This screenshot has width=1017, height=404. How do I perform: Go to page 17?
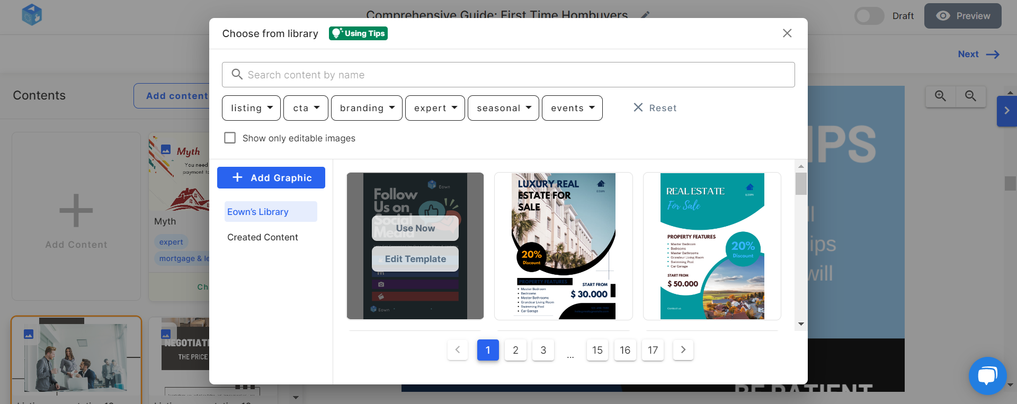click(x=653, y=350)
